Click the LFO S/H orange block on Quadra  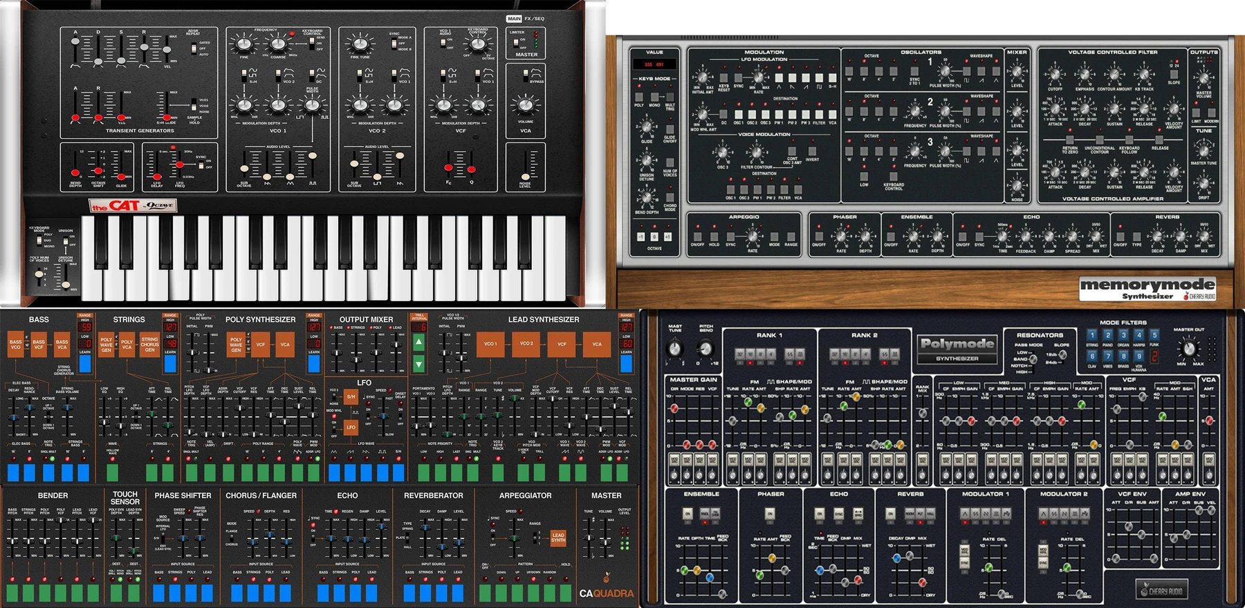(x=351, y=397)
